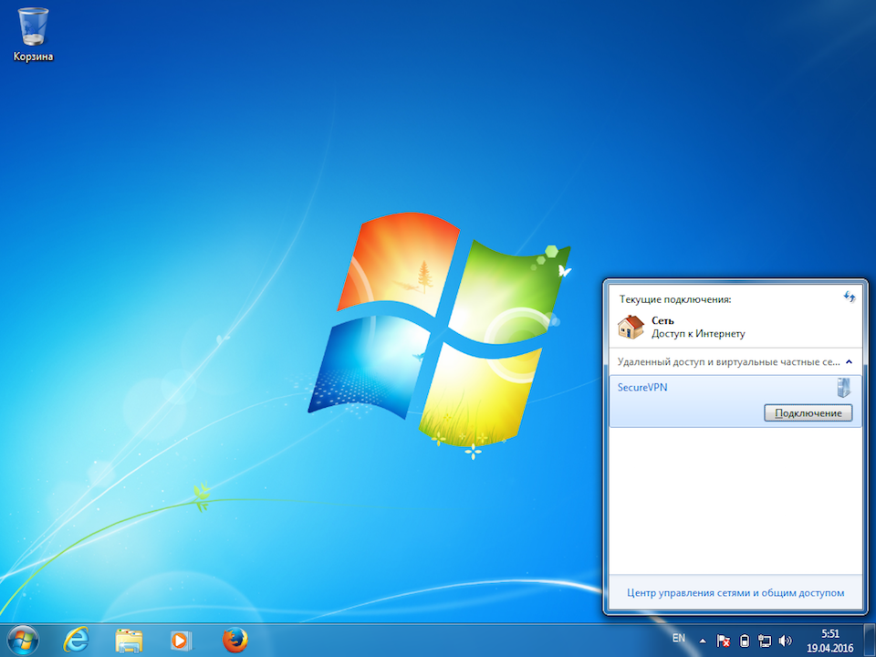Viewport: 876px width, 657px height.
Task: Click the Доступ к Интернету status text
Action: [x=698, y=334]
